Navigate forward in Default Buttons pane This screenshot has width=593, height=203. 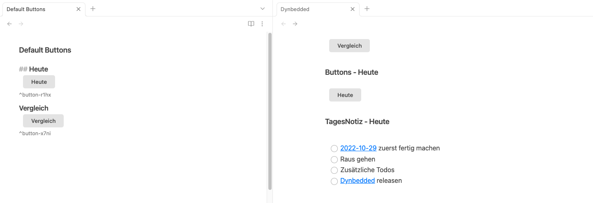click(x=21, y=24)
